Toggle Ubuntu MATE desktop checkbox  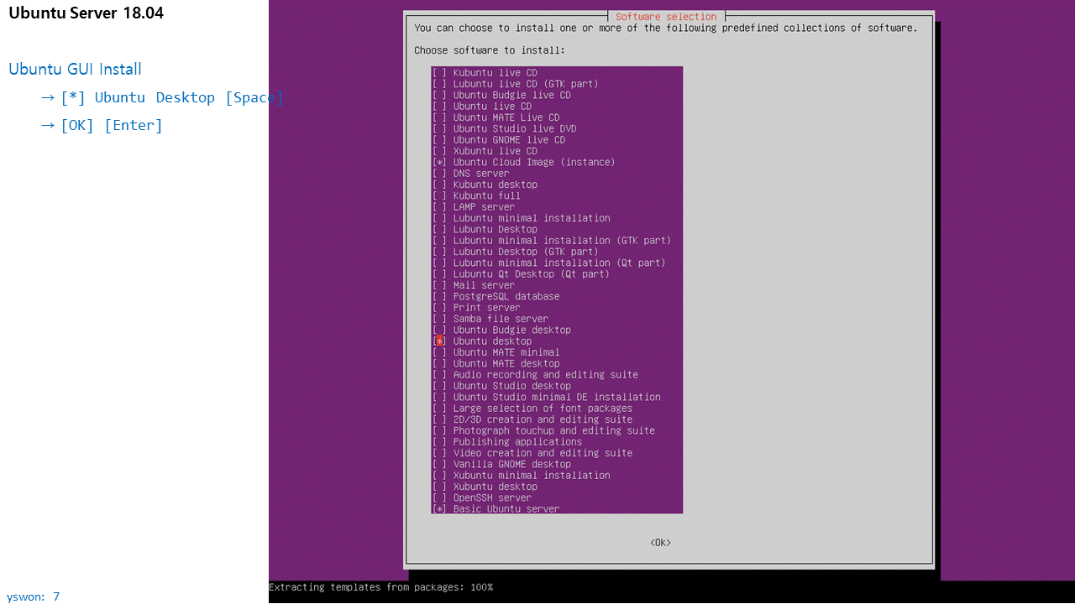tap(439, 363)
